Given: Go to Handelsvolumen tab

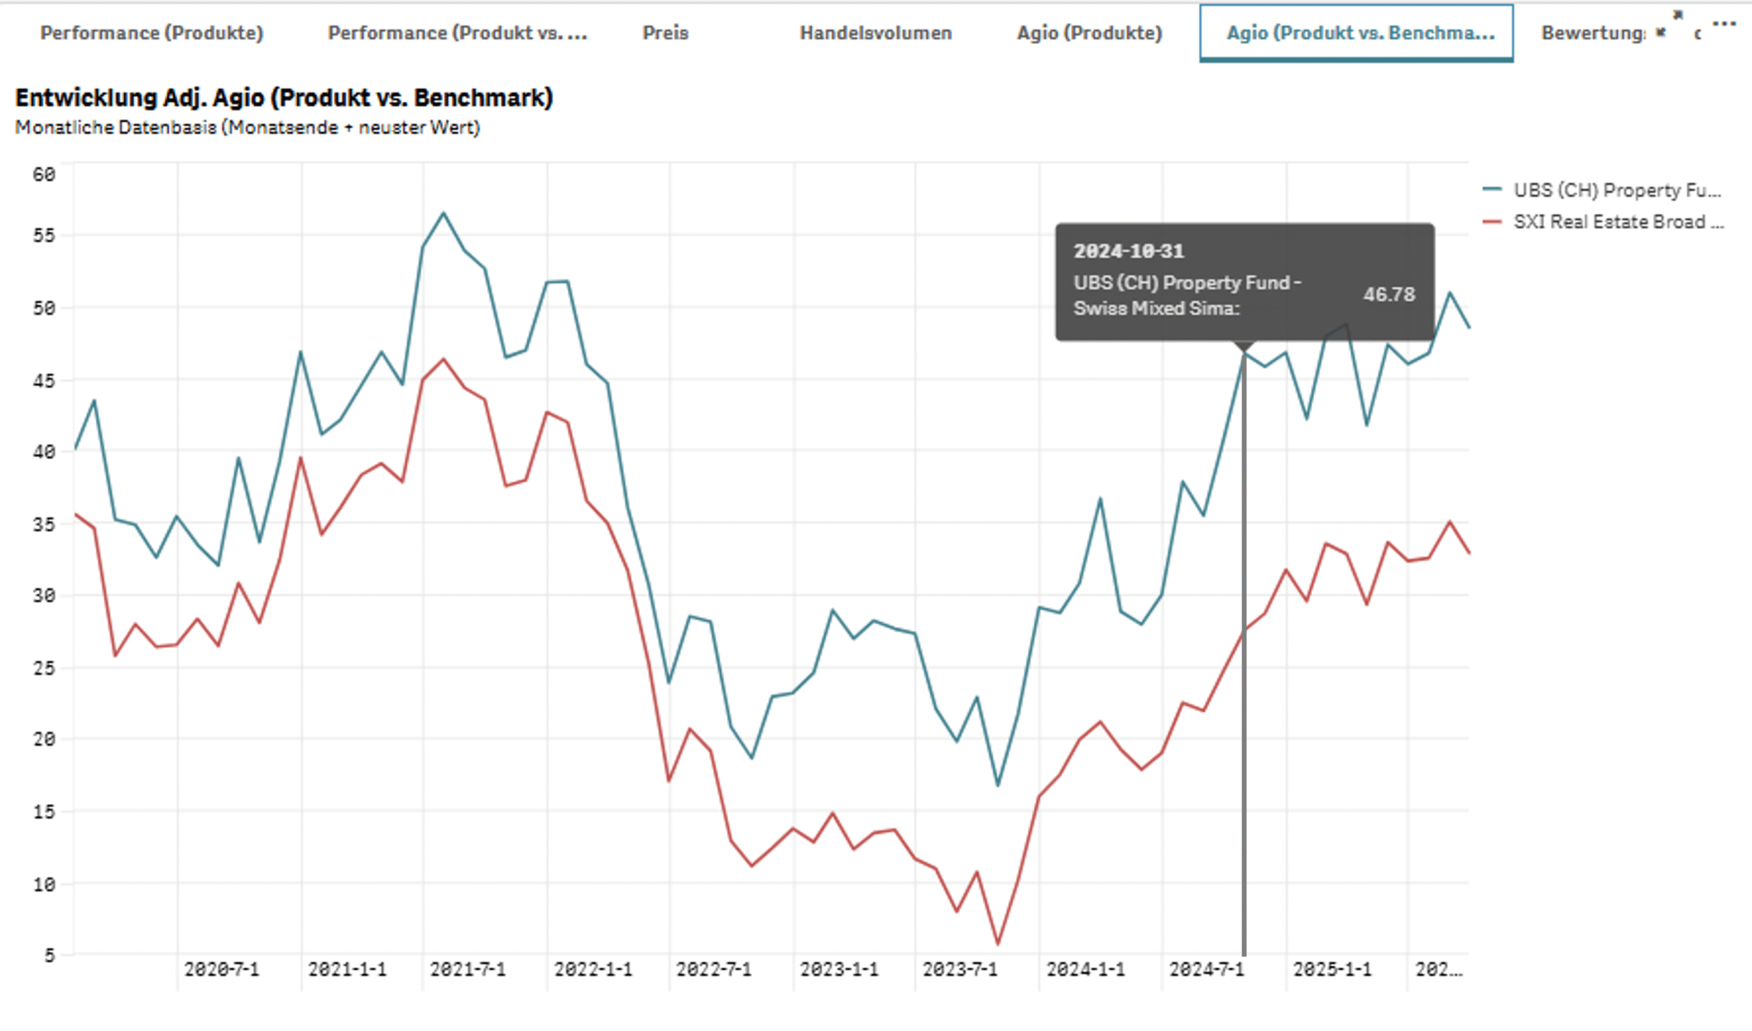Looking at the screenshot, I should [x=875, y=33].
